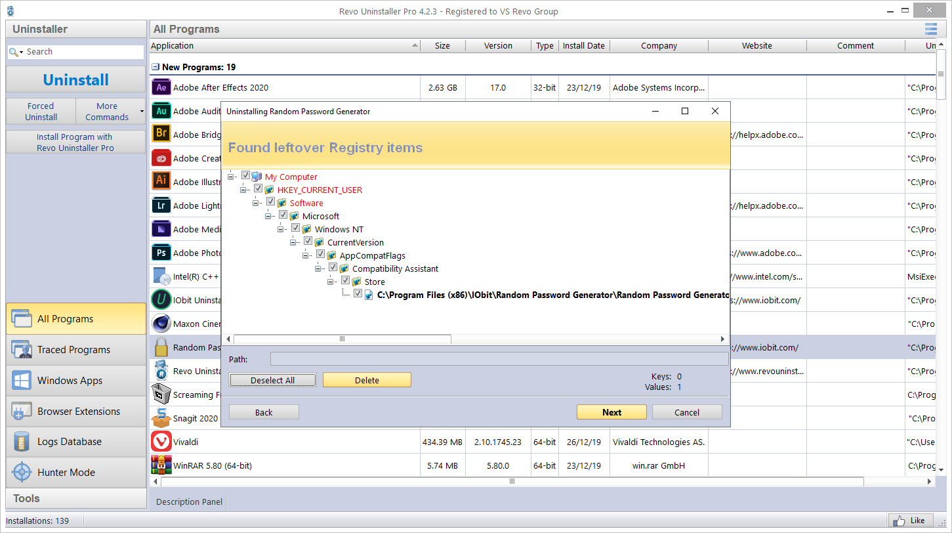Uncheck the CurrentVersion checkbox

point(308,242)
